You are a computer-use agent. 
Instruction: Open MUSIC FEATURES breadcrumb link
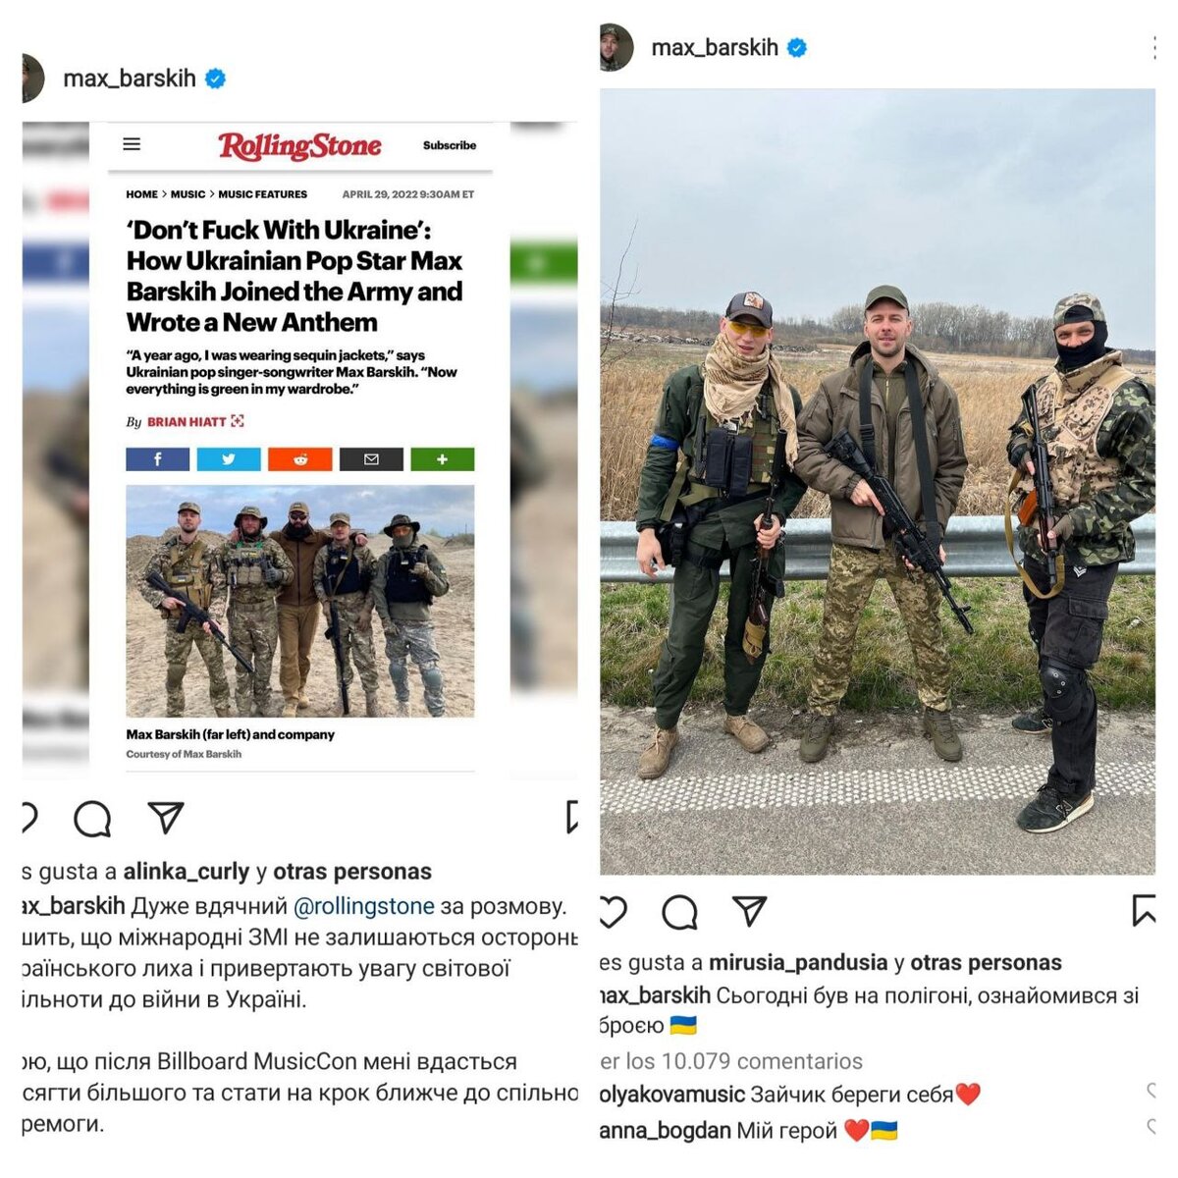pyautogui.click(x=262, y=194)
